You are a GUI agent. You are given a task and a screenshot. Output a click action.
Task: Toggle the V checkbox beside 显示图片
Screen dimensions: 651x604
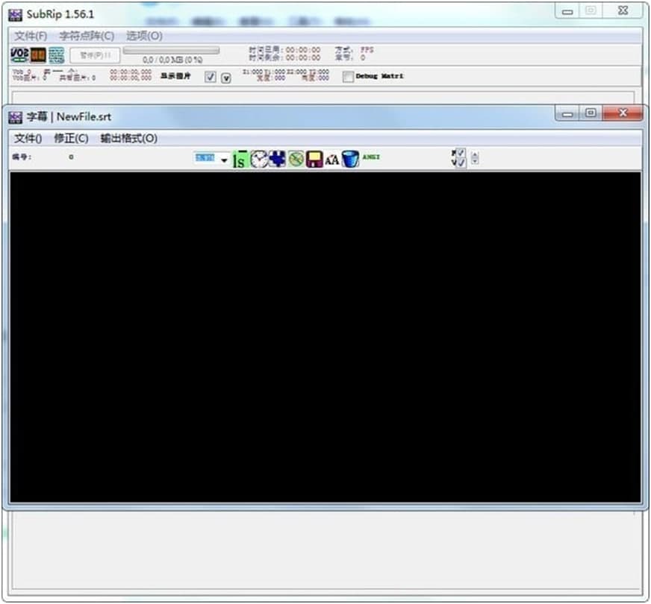[x=225, y=77]
